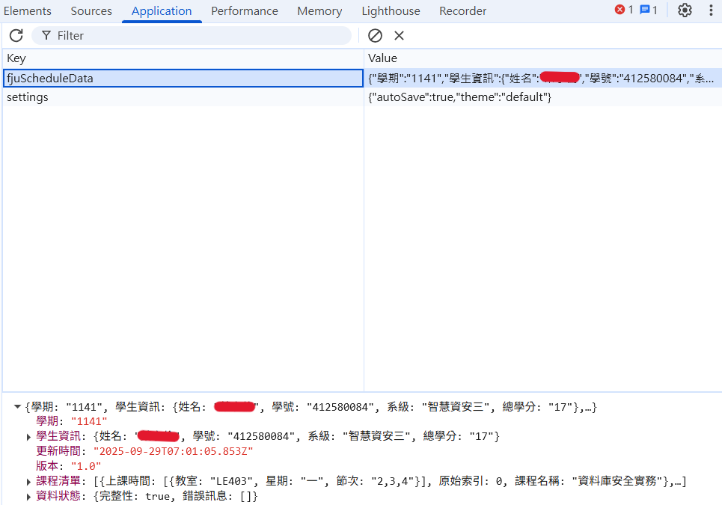Click the Value column header

coord(543,58)
